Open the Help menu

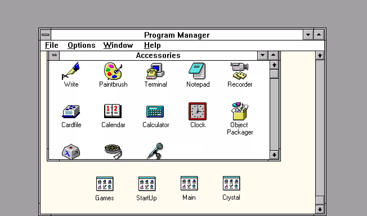tap(152, 45)
